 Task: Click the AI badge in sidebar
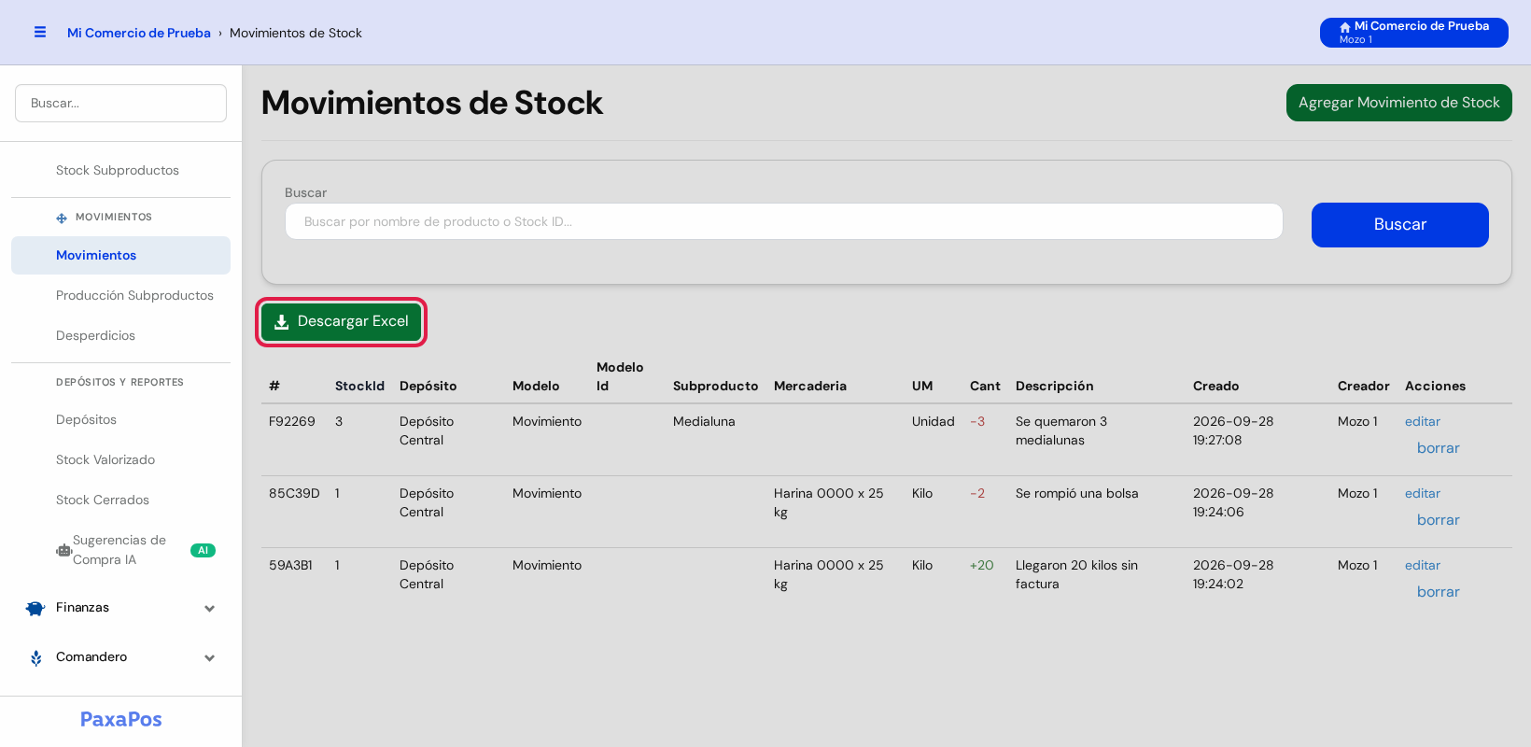point(203,550)
